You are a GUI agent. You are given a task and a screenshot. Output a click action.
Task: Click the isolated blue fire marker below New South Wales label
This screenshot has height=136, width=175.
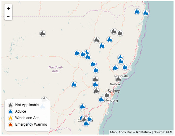[x=74, y=84]
